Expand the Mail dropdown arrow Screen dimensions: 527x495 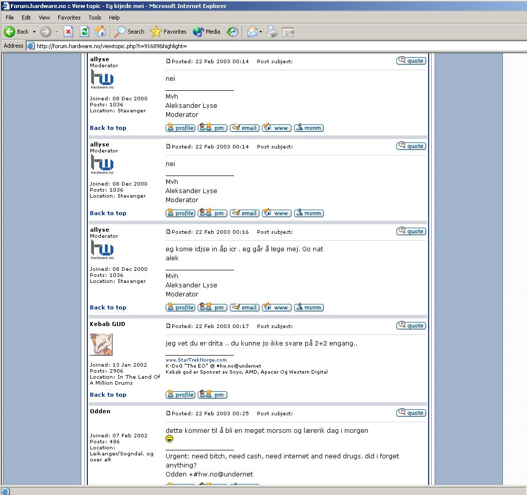(x=260, y=32)
